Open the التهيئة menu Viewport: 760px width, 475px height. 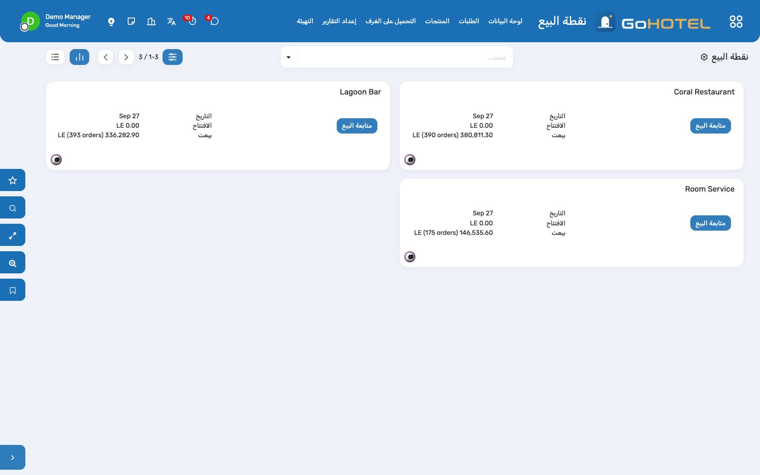(305, 21)
